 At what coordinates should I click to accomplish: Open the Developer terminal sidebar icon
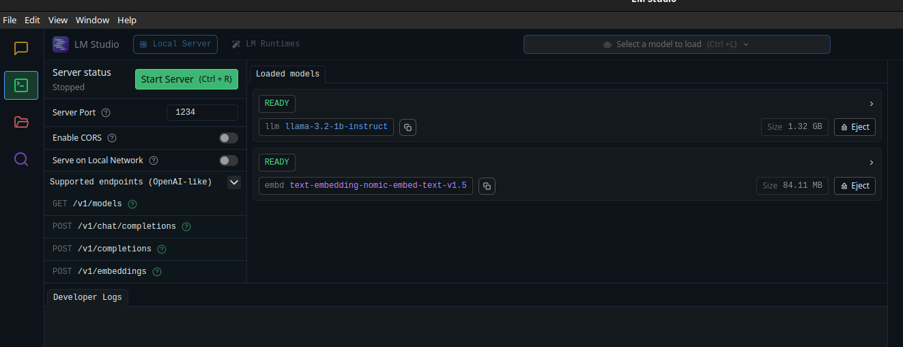click(x=21, y=85)
